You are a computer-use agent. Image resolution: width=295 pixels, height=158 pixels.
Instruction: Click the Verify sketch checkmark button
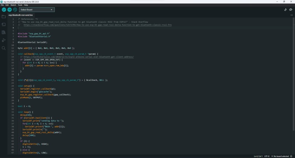point(4,9)
